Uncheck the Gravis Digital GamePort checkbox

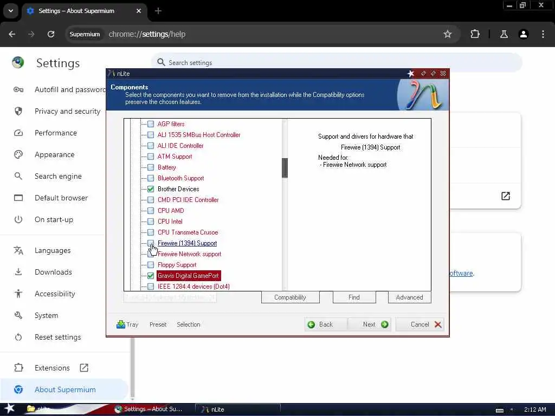click(151, 276)
